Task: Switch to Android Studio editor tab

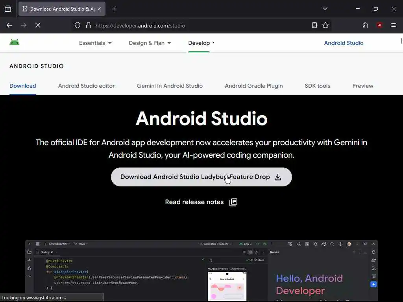Action: (86, 86)
